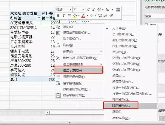
Task: Click the borders icon
Action: [x=92, y=16]
